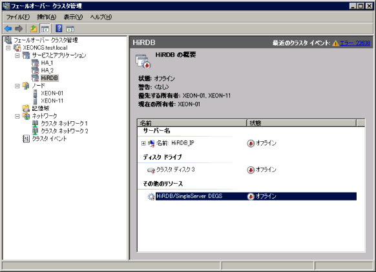Sort by the 名前 column header
This screenshot has width=376, height=272.
[192, 123]
